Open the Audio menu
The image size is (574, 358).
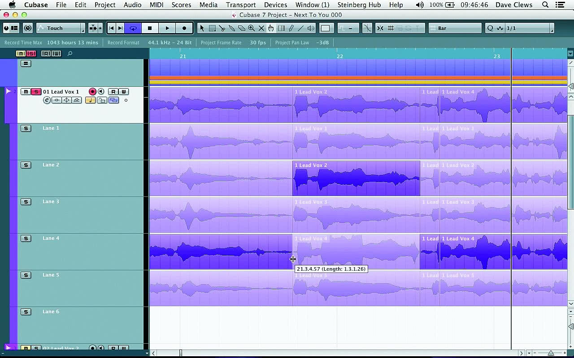coord(132,5)
